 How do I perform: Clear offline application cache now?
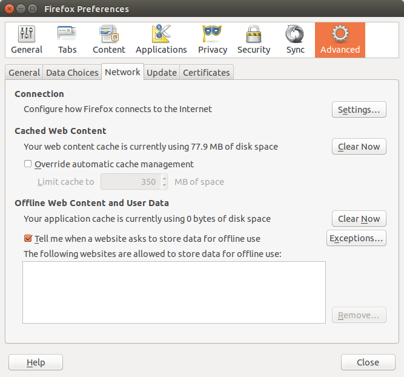(x=359, y=219)
